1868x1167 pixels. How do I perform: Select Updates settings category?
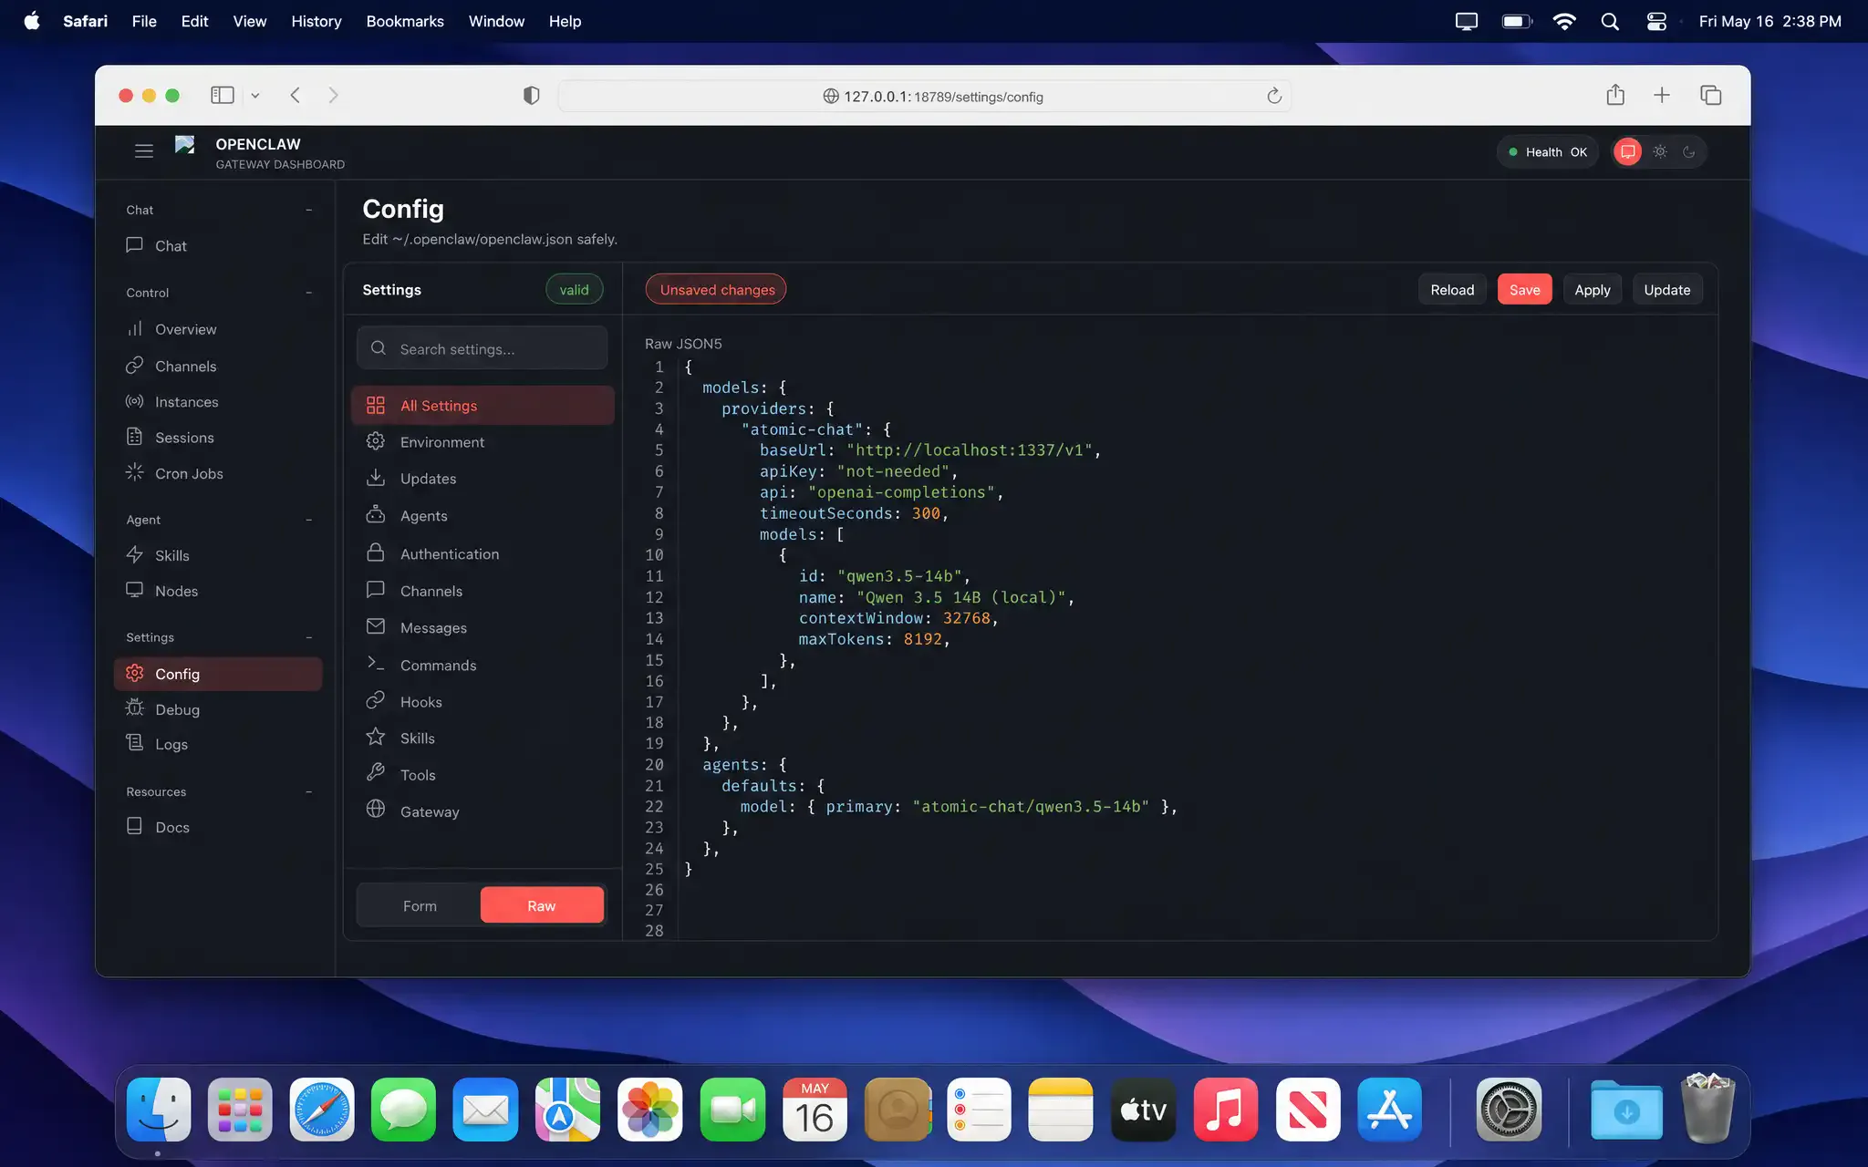pyautogui.click(x=483, y=479)
